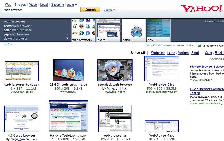Open the Local search tab
This screenshot has height=141, width=224.
[44, 5]
